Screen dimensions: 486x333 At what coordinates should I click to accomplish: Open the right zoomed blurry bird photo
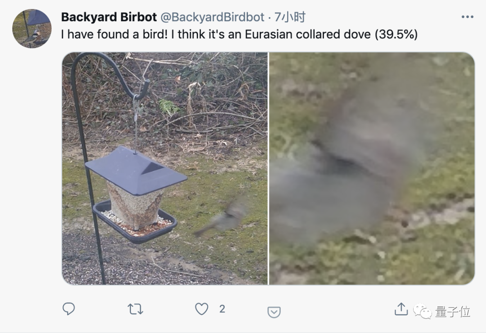coord(372,168)
